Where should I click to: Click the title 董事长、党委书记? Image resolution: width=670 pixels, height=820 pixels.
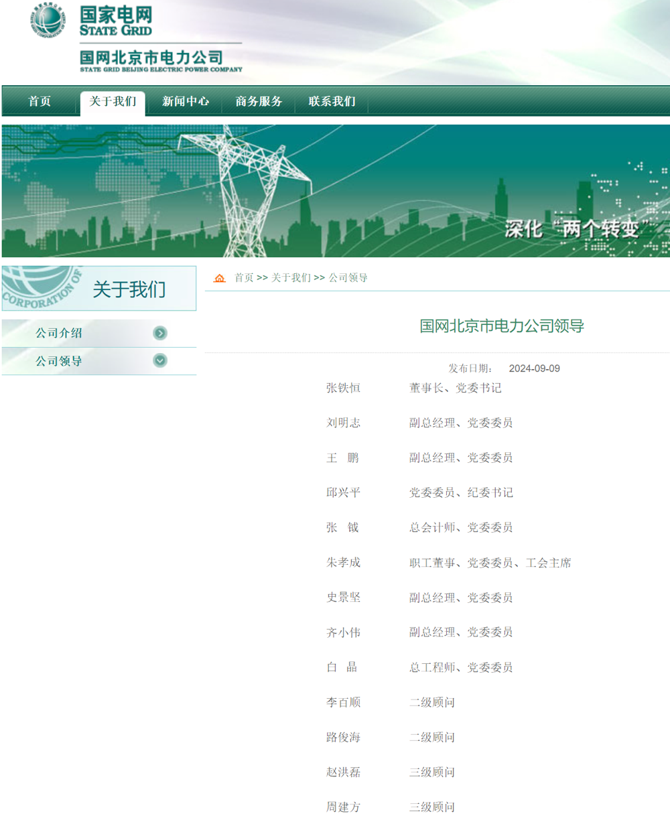456,388
